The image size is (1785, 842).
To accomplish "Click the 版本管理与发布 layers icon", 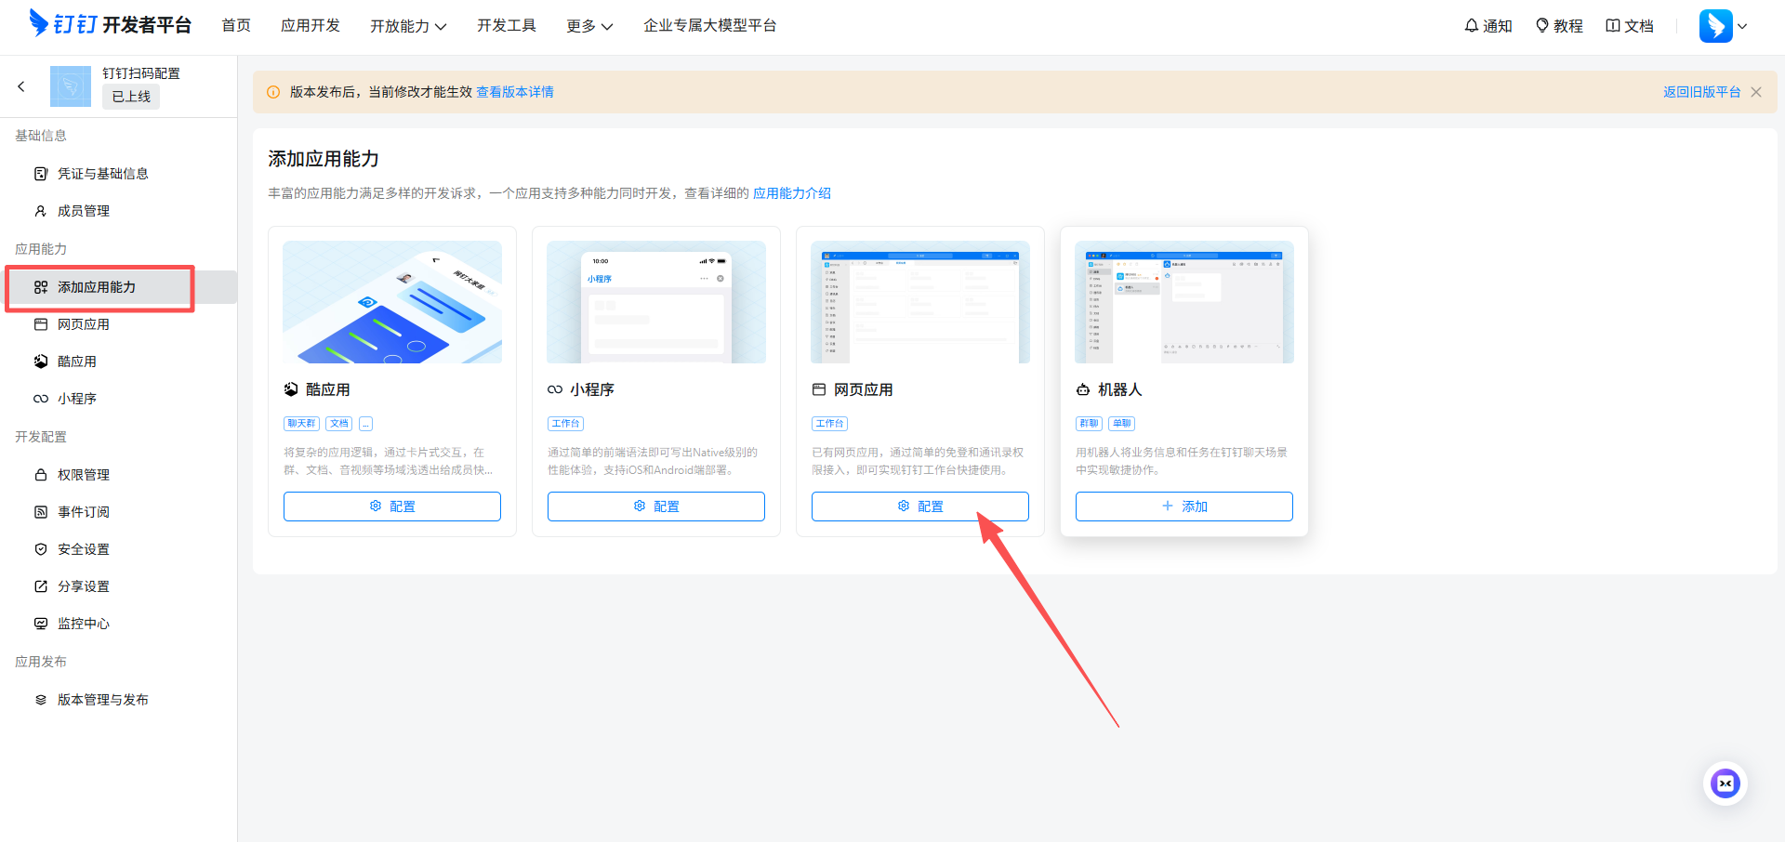I will (x=41, y=700).
